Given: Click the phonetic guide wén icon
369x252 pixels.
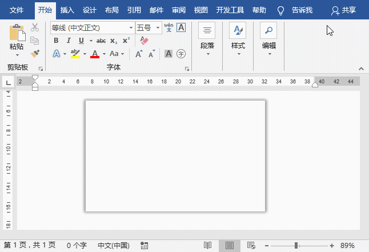Looking at the screenshot, I should (169, 27).
